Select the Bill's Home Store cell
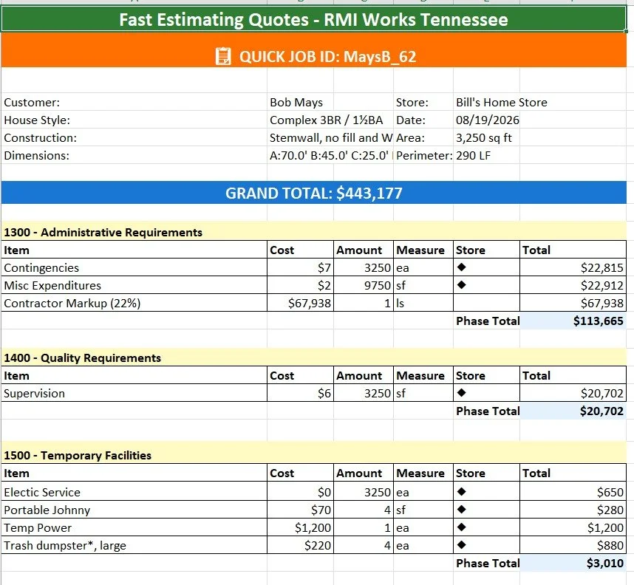 (502, 102)
